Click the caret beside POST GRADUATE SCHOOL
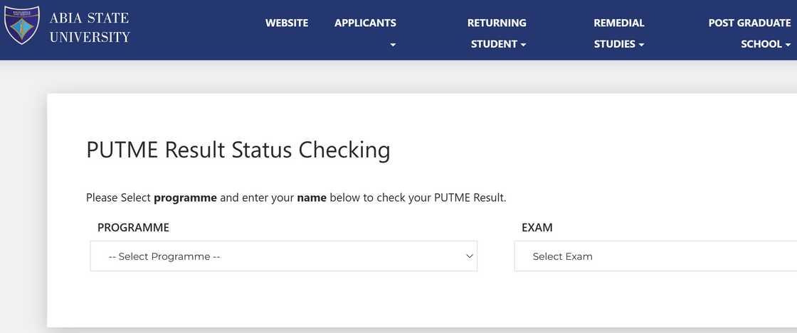 pyautogui.click(x=788, y=45)
